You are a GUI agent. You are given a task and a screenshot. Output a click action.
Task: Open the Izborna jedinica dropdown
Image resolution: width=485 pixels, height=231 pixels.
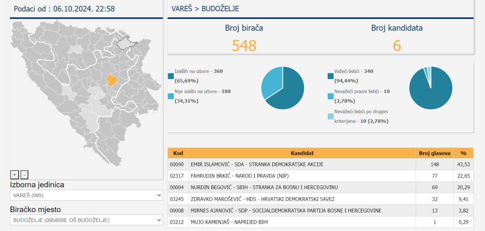(86, 195)
